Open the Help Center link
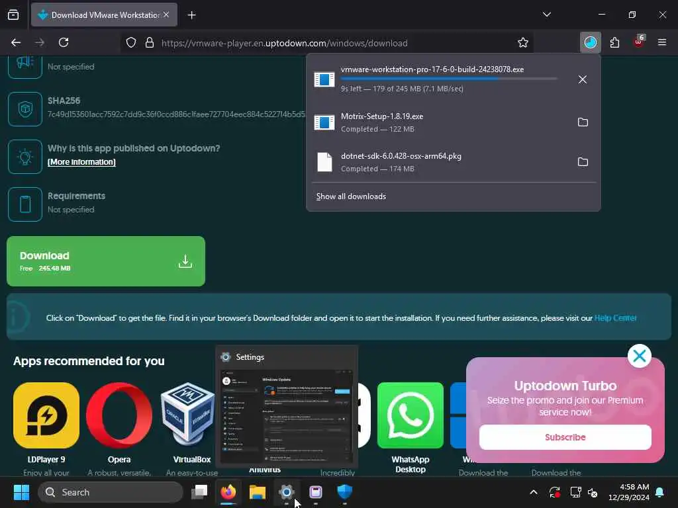The image size is (678, 508). (x=615, y=318)
